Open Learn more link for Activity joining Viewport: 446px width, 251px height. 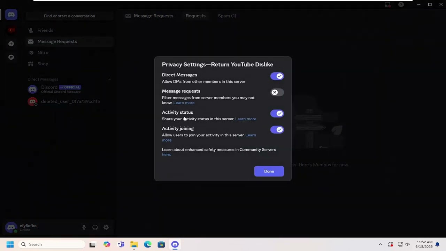251,135
